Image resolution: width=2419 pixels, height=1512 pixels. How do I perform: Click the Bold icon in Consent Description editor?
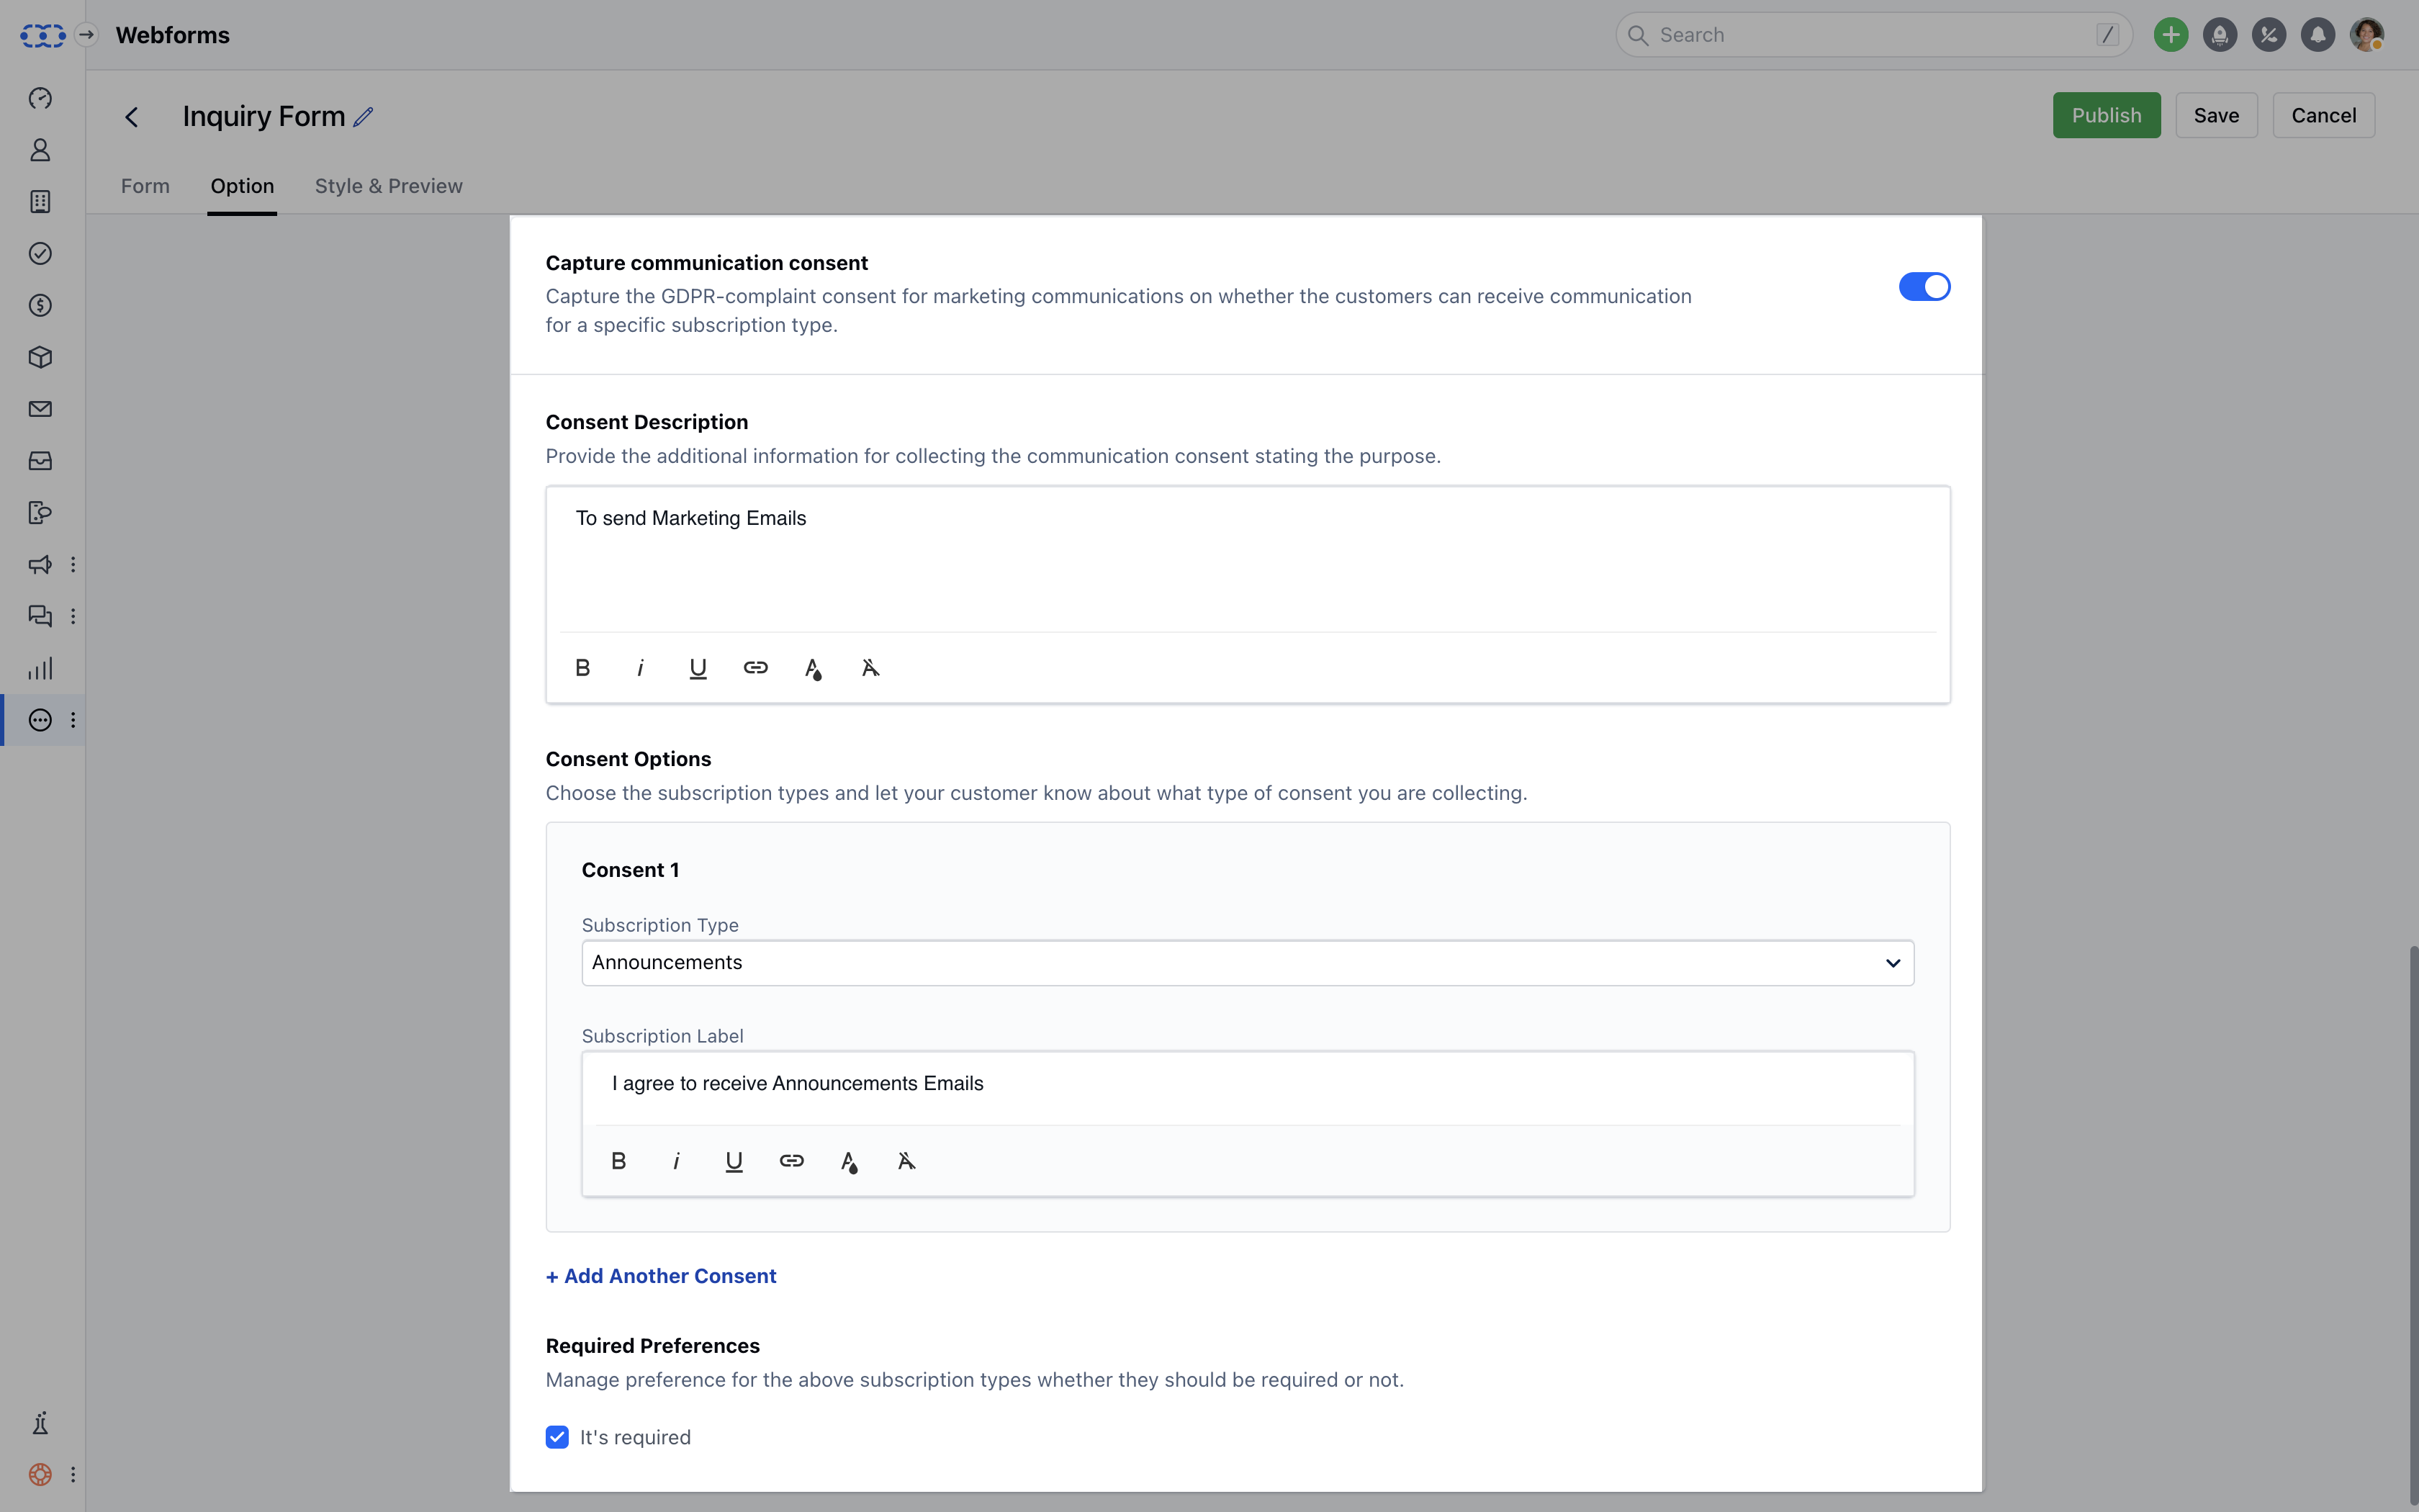point(582,668)
